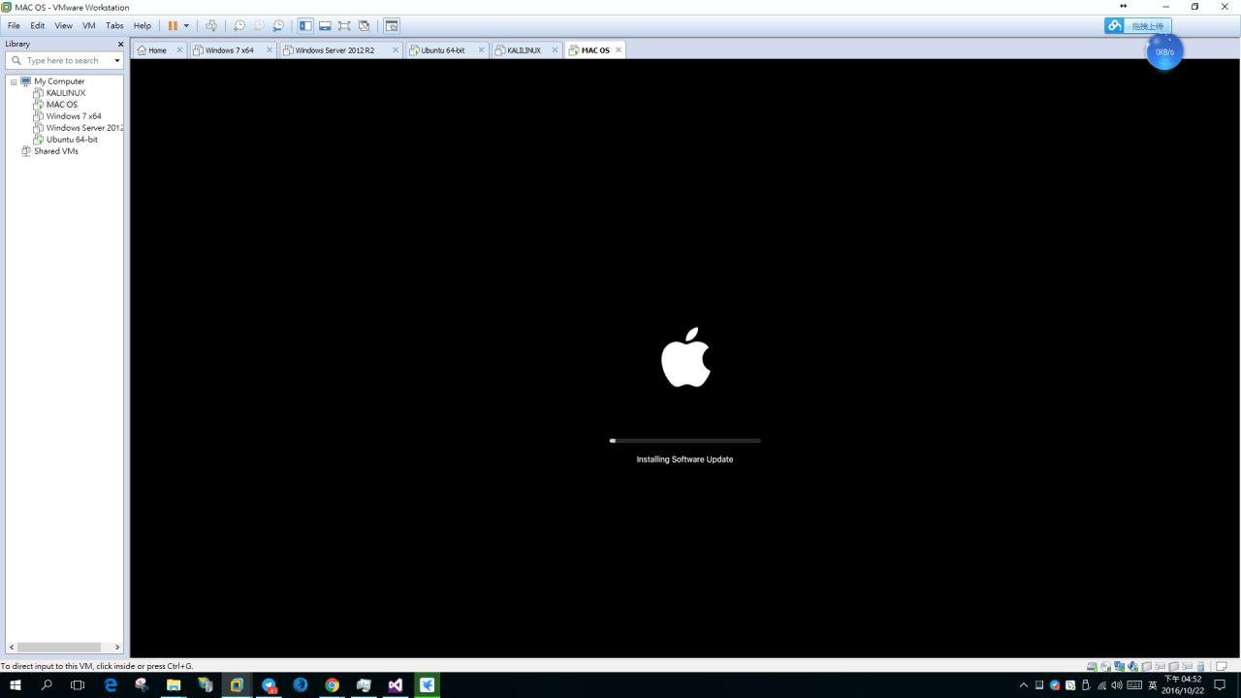Click the library horizontal scrollbar
This screenshot has height=698, width=1241.
(58, 647)
